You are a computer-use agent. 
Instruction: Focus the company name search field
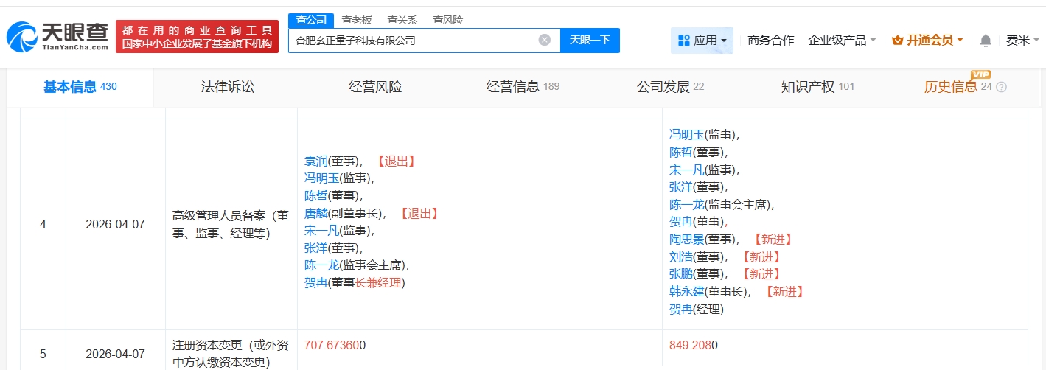point(413,41)
